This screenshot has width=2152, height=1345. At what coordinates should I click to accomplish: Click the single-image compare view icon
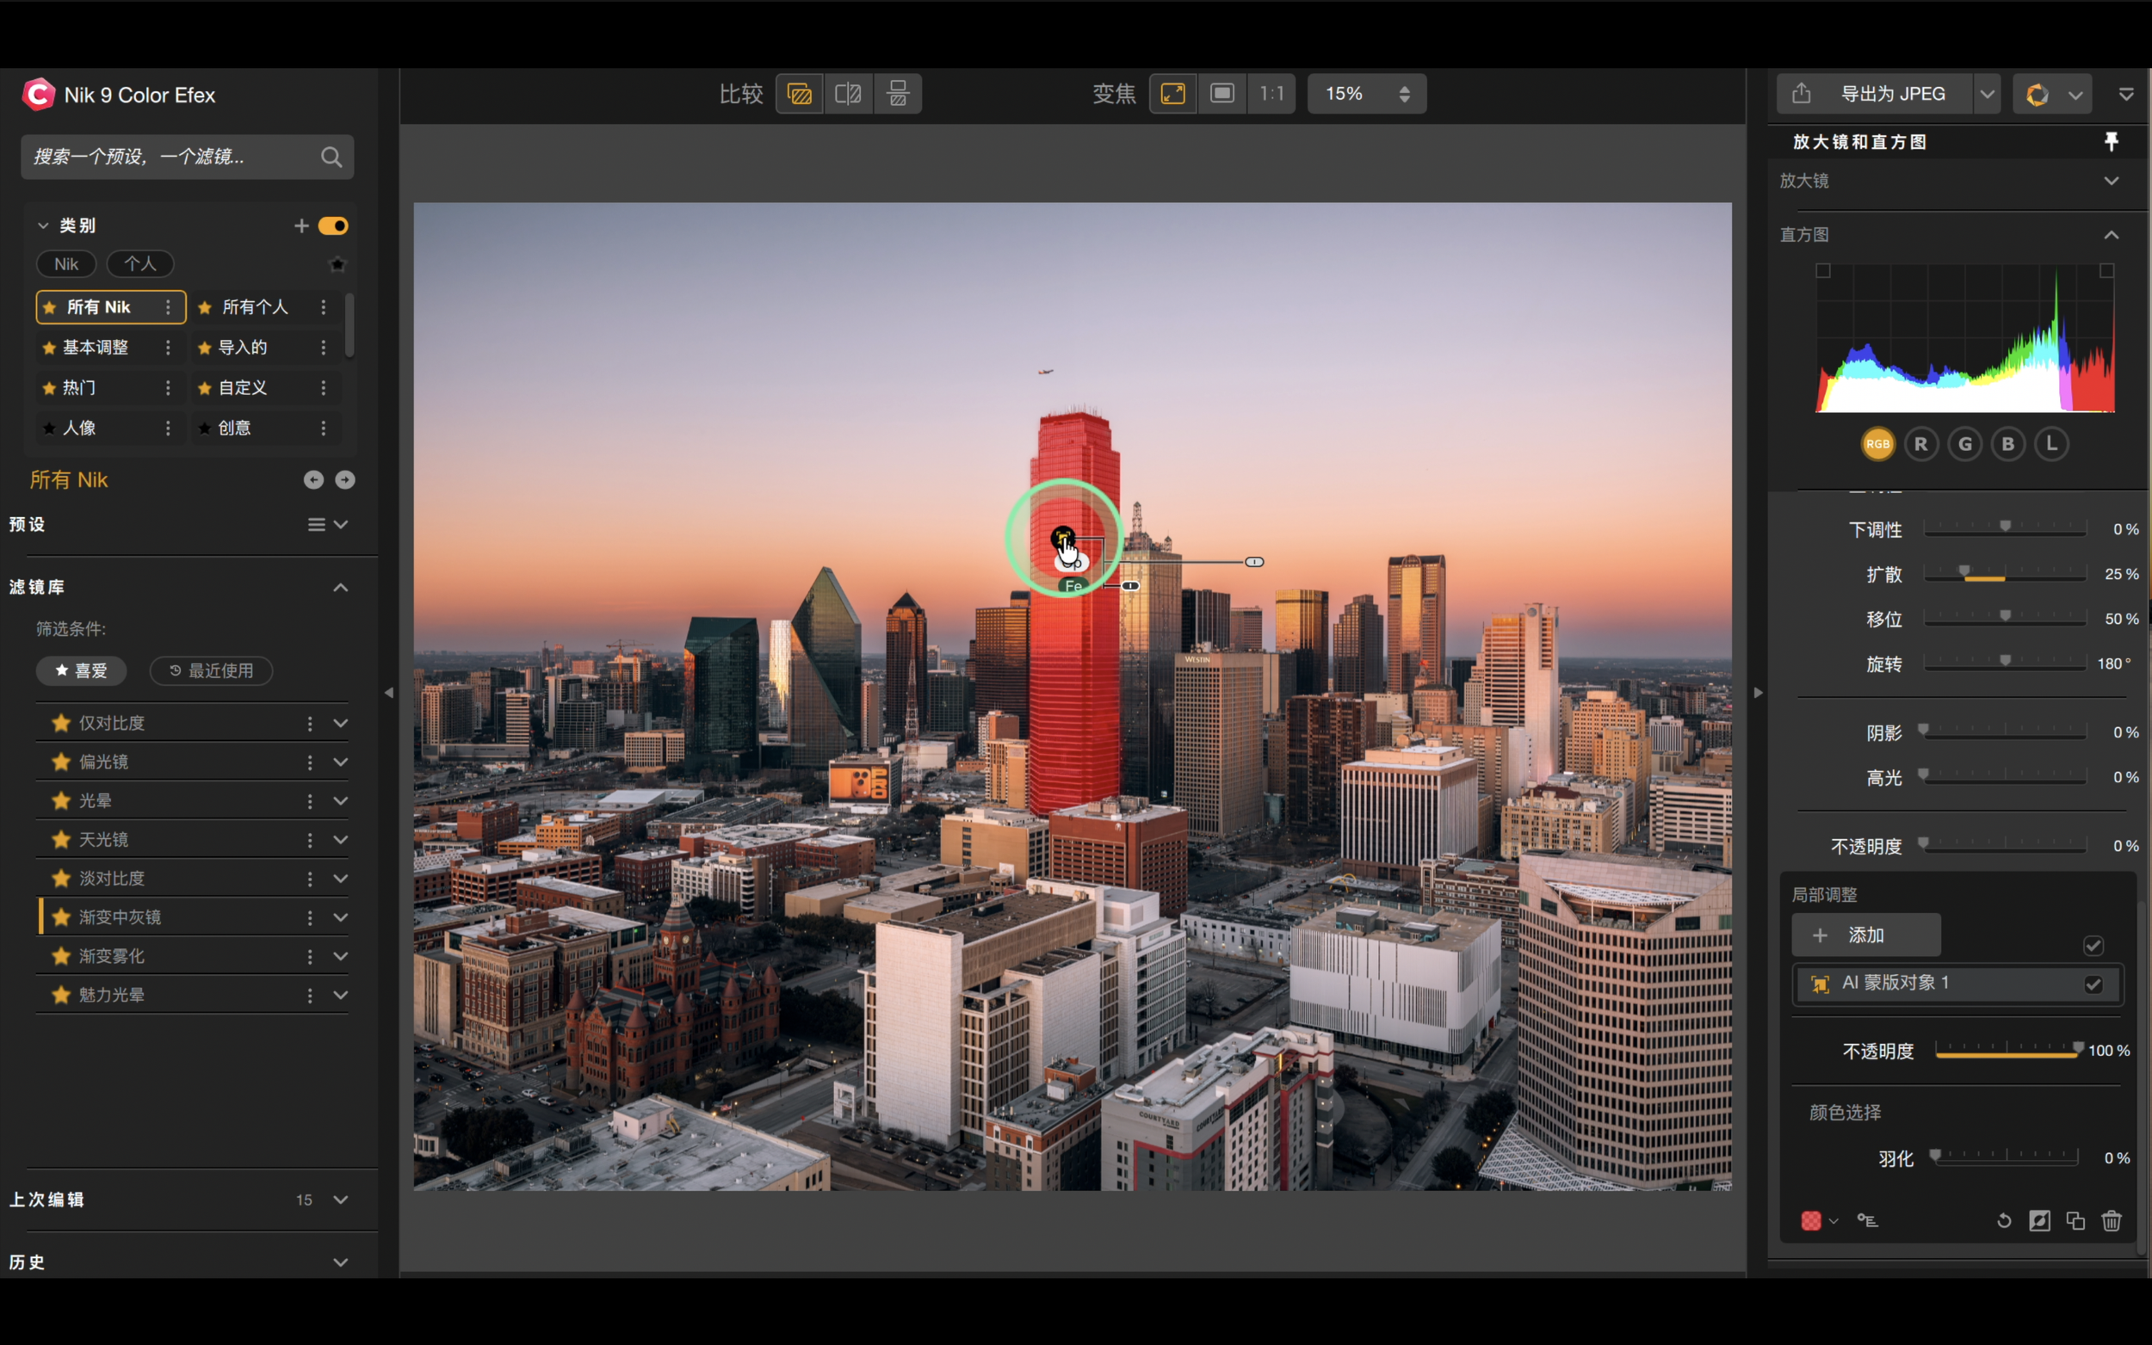[799, 94]
